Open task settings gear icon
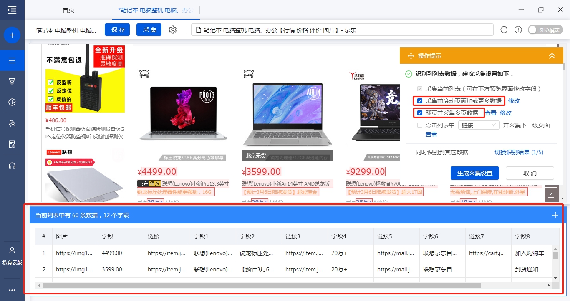The width and height of the screenshot is (570, 301). 173,30
